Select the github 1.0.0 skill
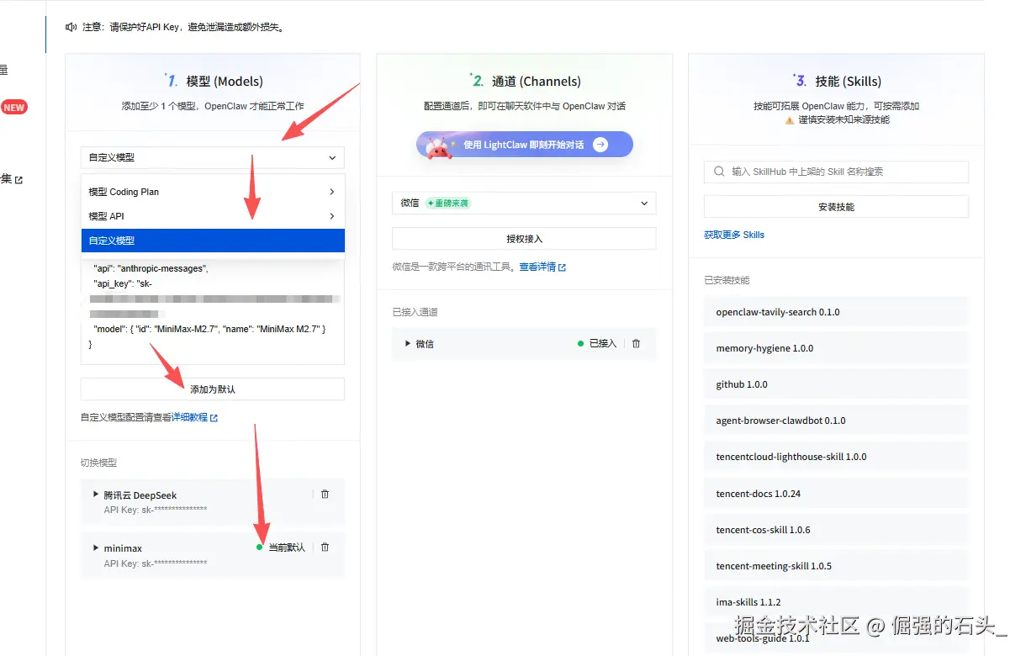Screen dimensions: 1026x656 coord(836,384)
